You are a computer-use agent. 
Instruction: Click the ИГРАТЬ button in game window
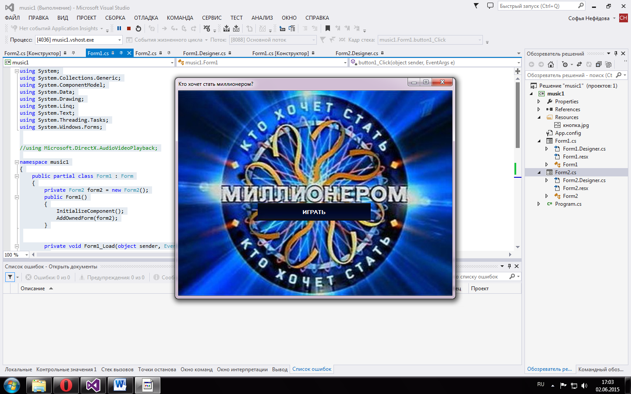(314, 212)
